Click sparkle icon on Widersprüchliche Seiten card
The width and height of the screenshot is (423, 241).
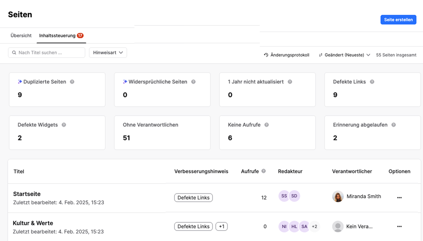coord(125,82)
